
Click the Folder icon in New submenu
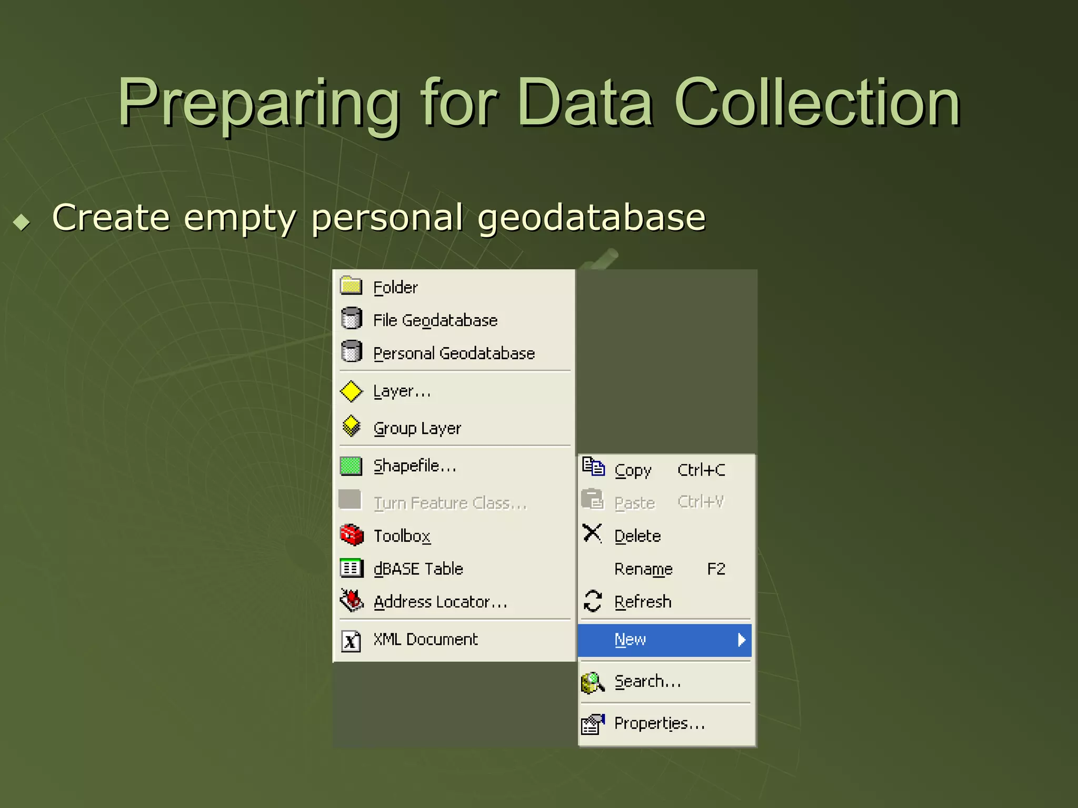point(351,286)
